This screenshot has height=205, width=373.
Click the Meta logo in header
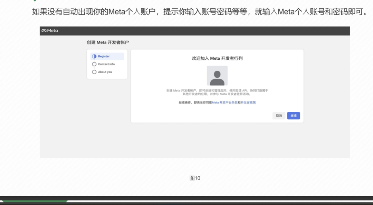(50, 30)
